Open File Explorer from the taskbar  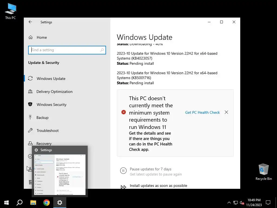click(33, 203)
